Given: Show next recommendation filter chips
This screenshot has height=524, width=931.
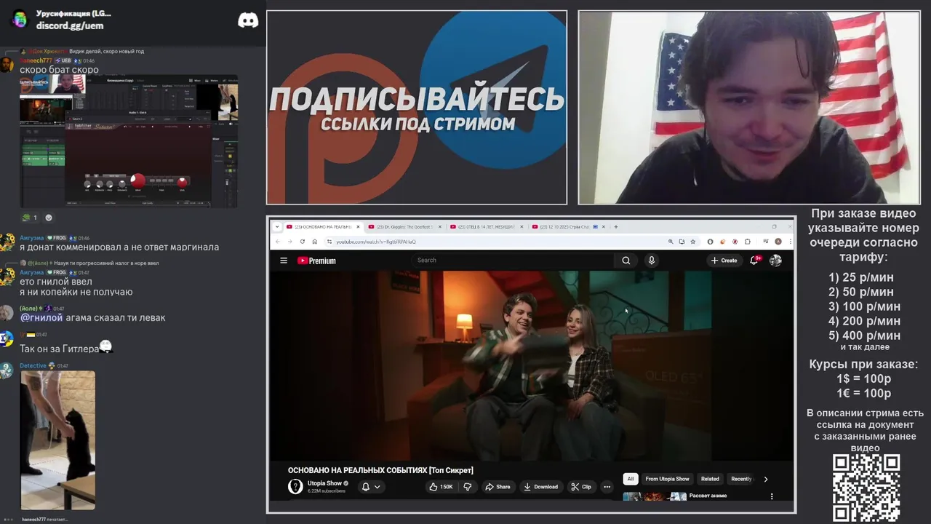Looking at the screenshot, I should tap(765, 479).
